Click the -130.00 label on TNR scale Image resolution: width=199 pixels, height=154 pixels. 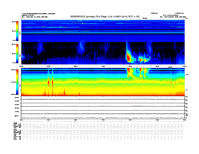[x=13, y=70]
